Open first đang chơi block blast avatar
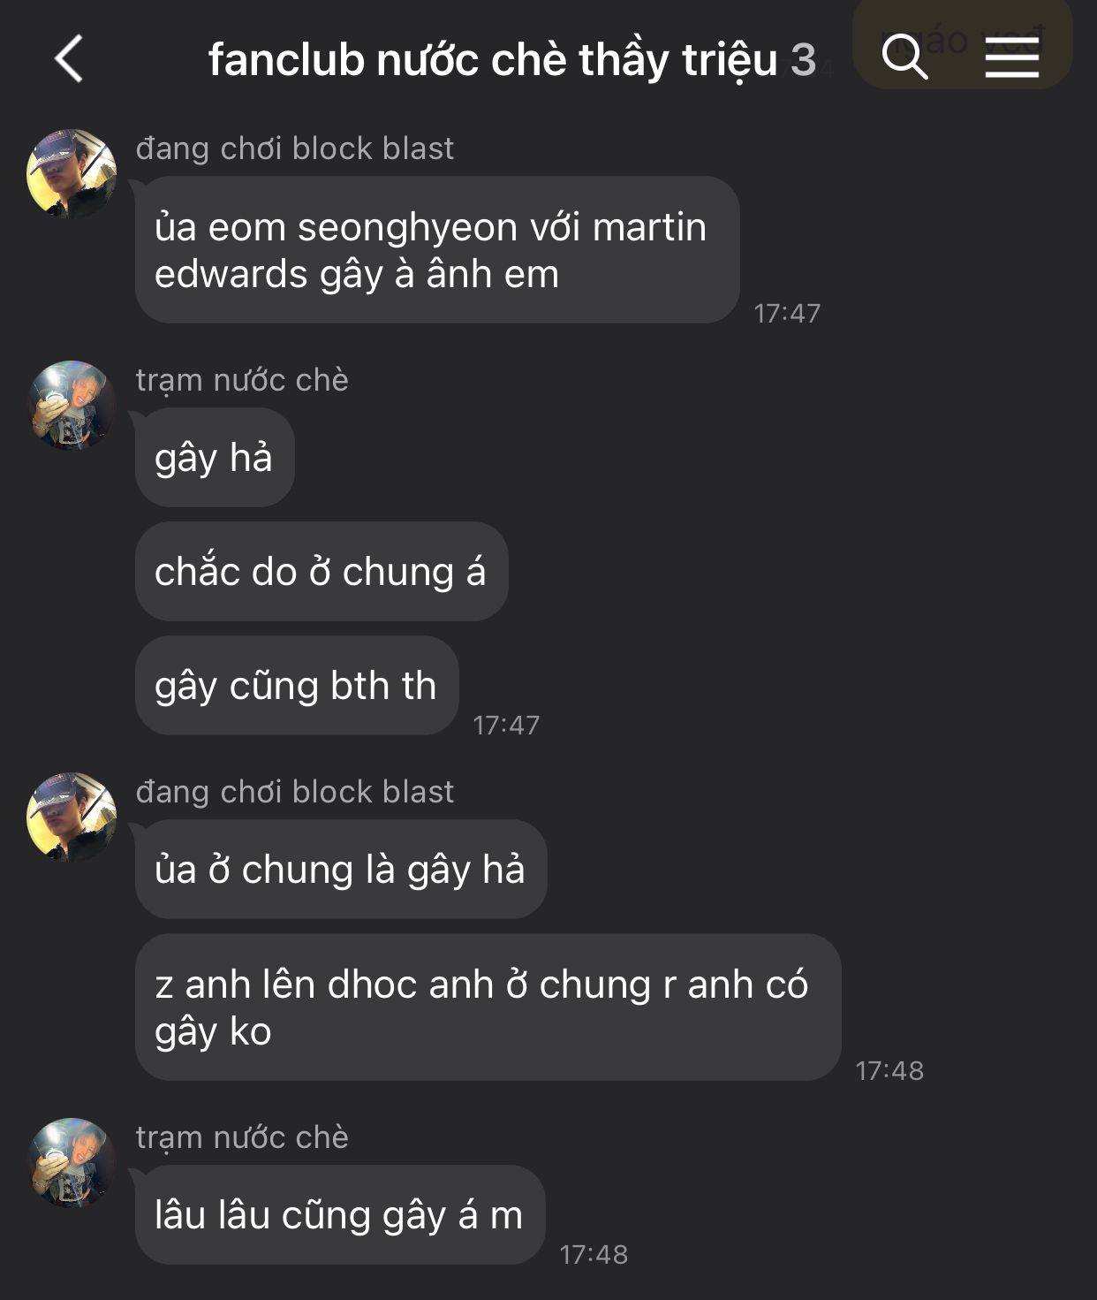This screenshot has height=1300, width=1097. [x=72, y=174]
